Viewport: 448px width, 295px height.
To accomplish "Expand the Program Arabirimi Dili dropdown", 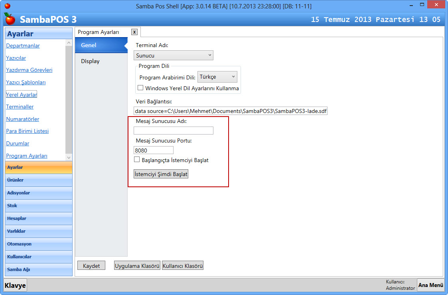I will (217, 77).
